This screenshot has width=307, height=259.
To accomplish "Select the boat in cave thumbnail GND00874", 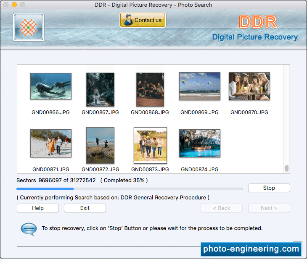I will click(x=200, y=143).
